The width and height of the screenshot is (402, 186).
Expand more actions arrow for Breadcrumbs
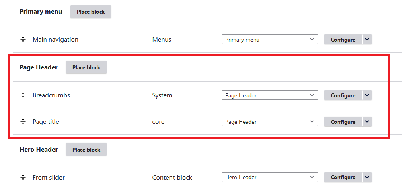click(x=367, y=95)
